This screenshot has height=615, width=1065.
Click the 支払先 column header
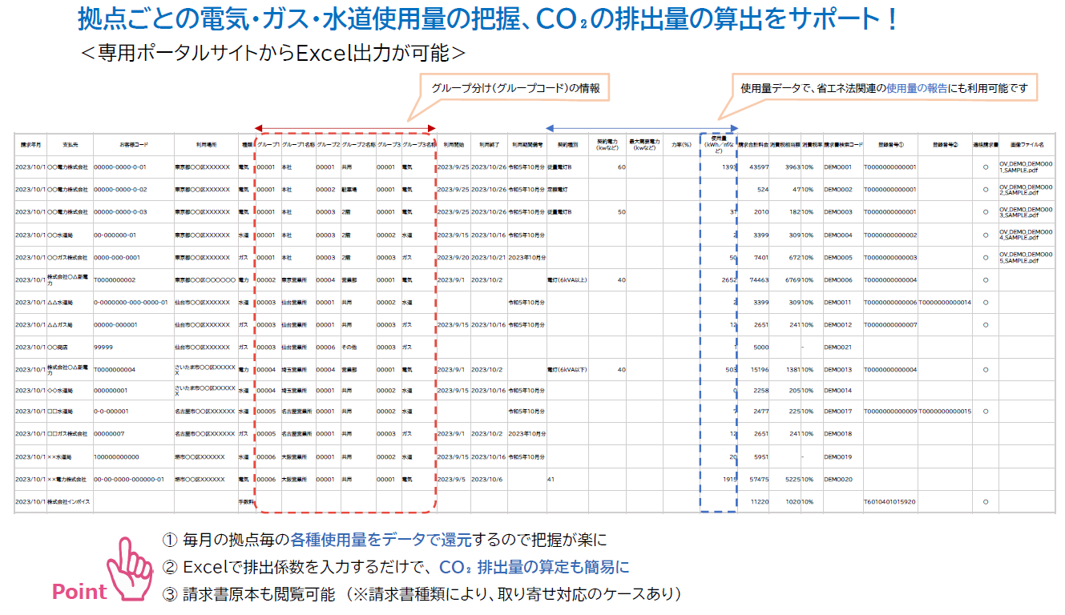click(71, 145)
